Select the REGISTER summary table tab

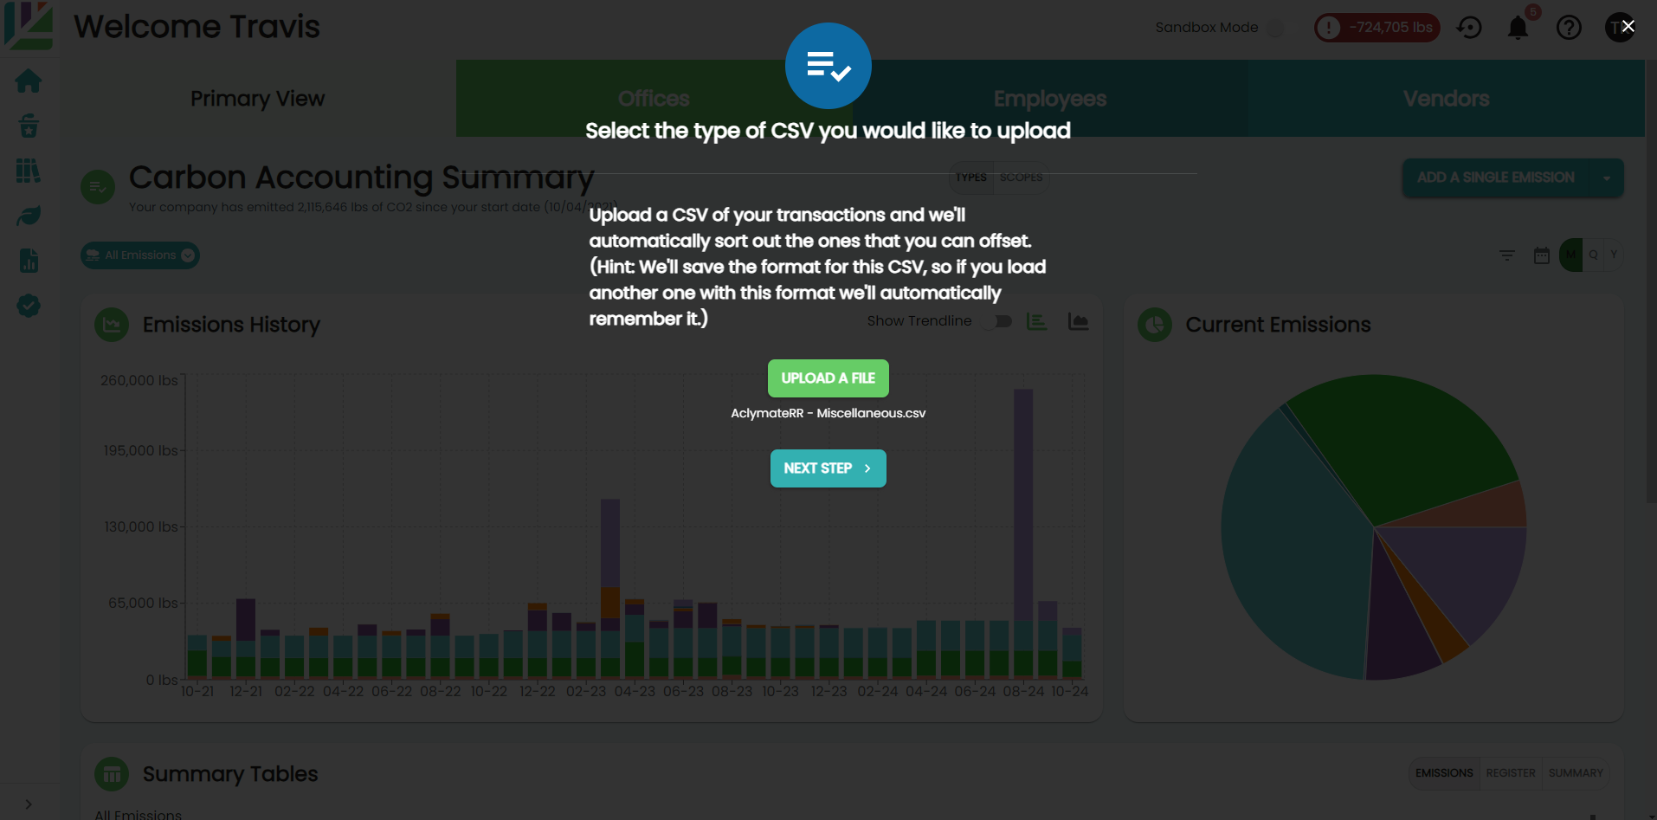[1511, 773]
